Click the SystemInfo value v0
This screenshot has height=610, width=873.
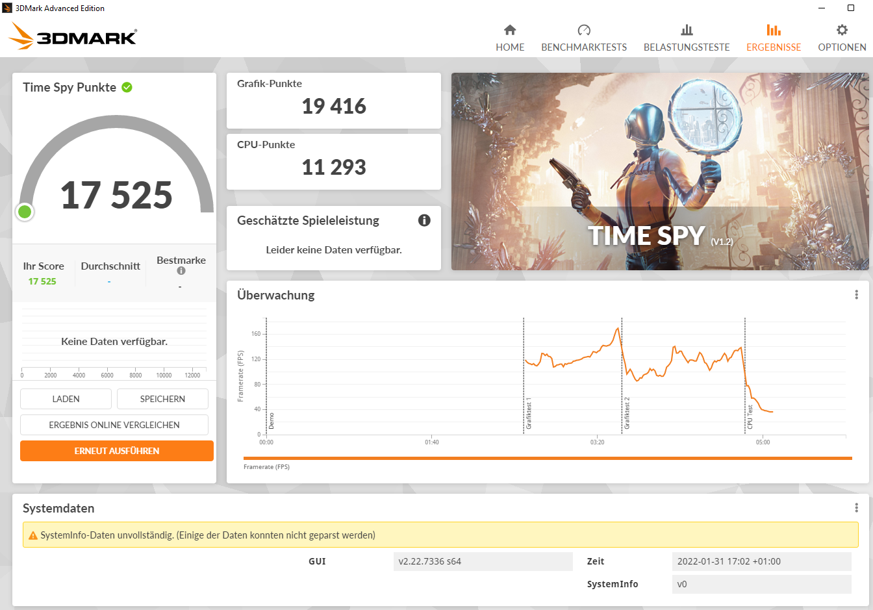(761, 584)
